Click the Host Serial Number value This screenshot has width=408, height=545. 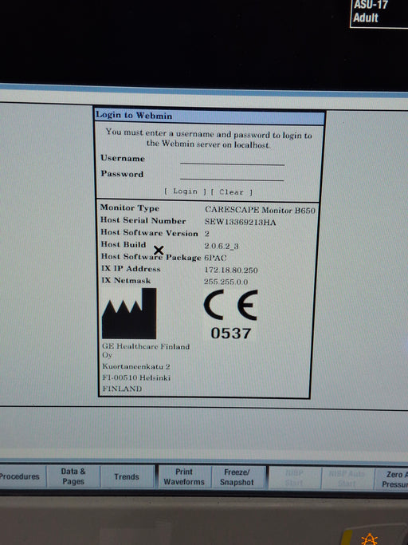click(241, 222)
